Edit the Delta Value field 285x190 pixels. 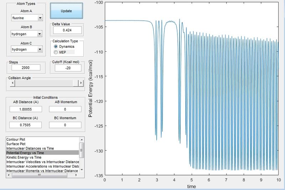pos(67,30)
